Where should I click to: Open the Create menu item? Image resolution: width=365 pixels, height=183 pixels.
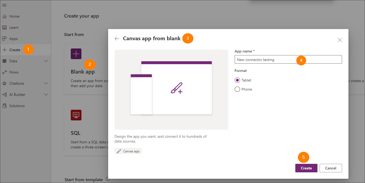[x=15, y=50]
